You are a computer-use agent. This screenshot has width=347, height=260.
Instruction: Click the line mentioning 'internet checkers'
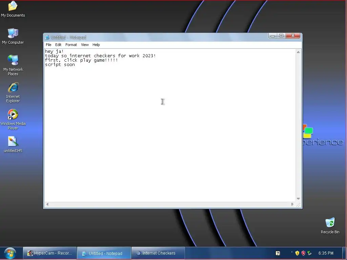pyautogui.click(x=100, y=56)
